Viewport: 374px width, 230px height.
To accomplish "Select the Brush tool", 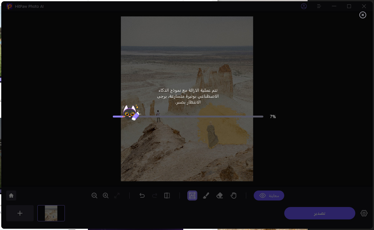I will coord(206,195).
